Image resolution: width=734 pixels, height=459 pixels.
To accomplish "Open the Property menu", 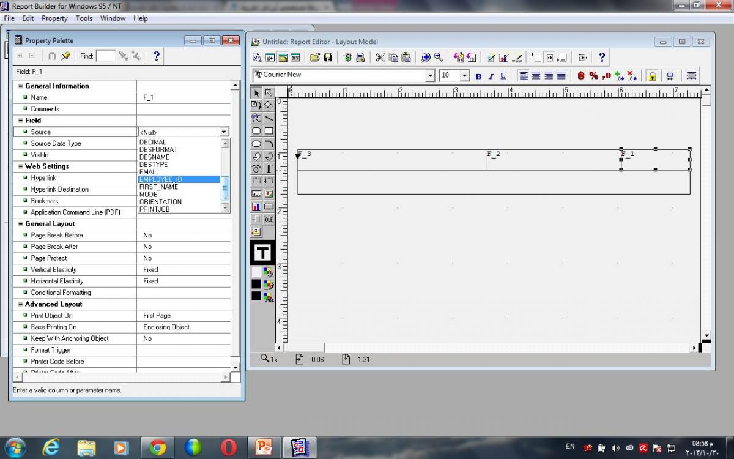I will click(x=54, y=18).
